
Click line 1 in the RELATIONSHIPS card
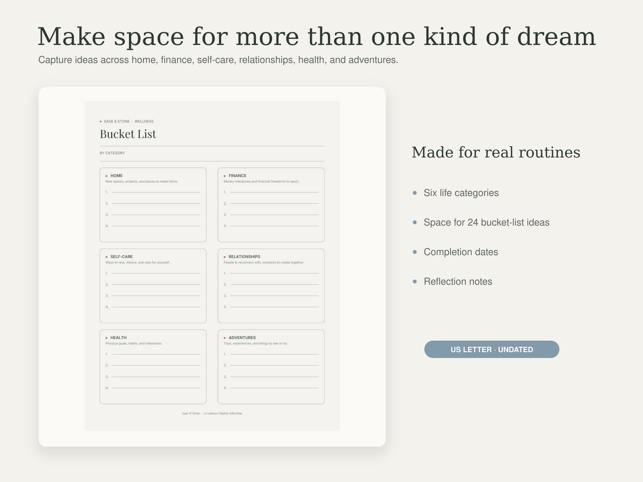(271, 273)
